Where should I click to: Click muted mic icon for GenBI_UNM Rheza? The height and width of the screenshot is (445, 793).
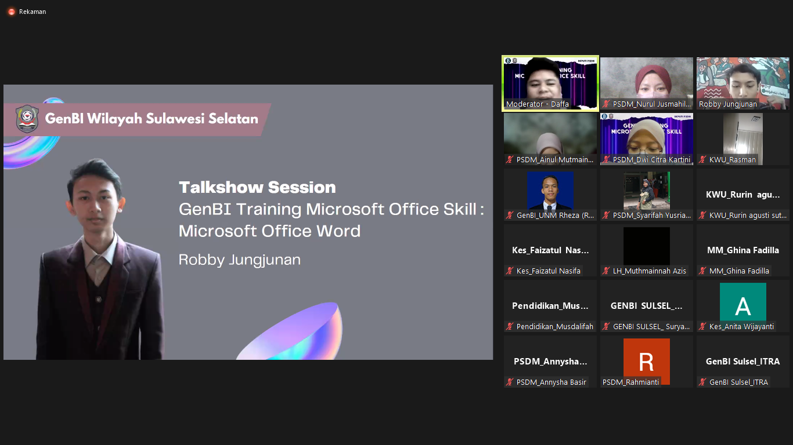point(510,216)
